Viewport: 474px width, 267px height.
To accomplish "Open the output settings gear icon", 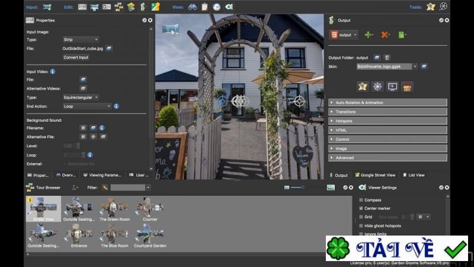I will 377,87.
